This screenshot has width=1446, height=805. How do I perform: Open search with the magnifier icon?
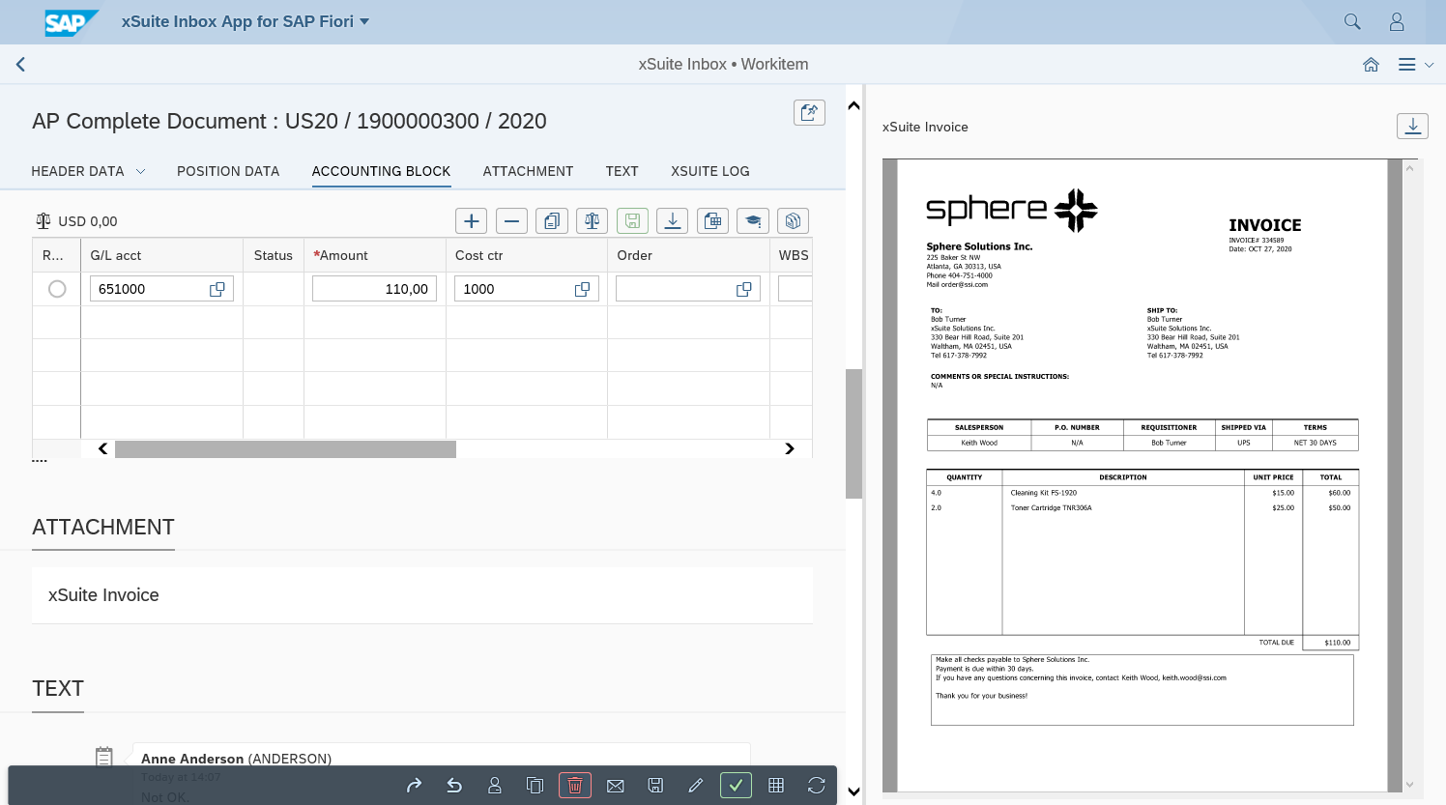point(1352,21)
